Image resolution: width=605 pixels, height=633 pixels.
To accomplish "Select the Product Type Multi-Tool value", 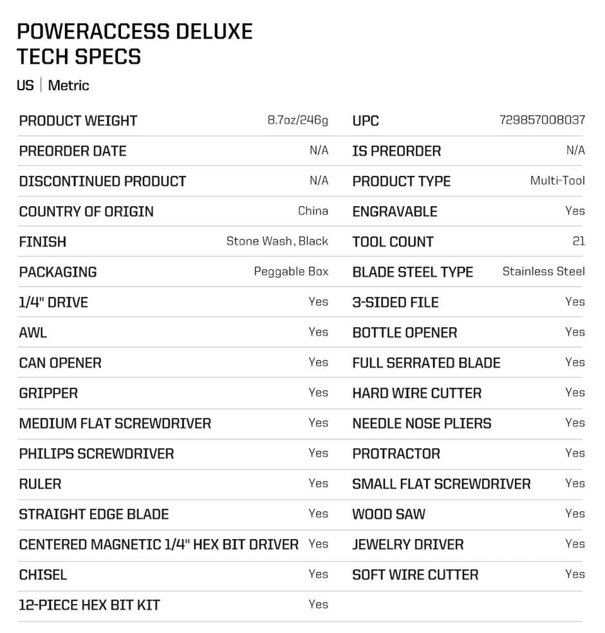I will point(557,180).
